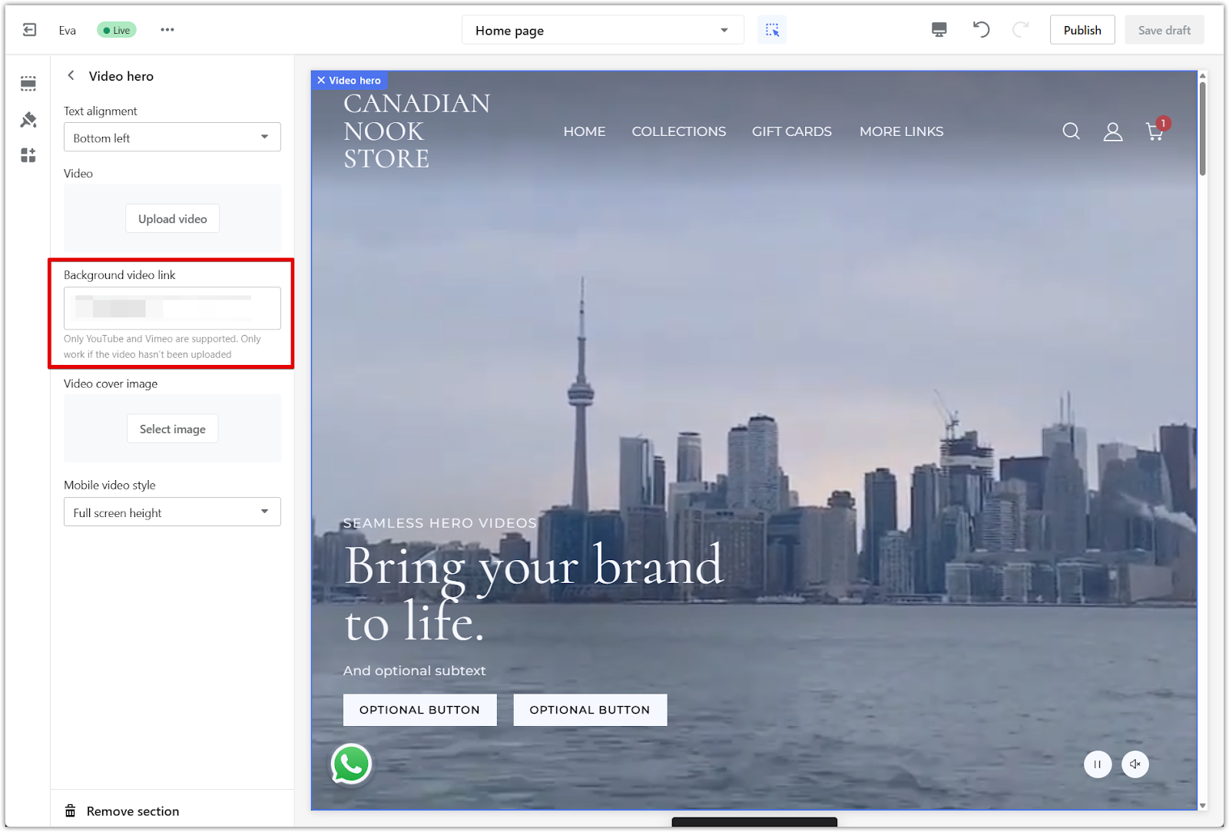
Task: Toggle the video mute sound button
Action: coord(1135,764)
